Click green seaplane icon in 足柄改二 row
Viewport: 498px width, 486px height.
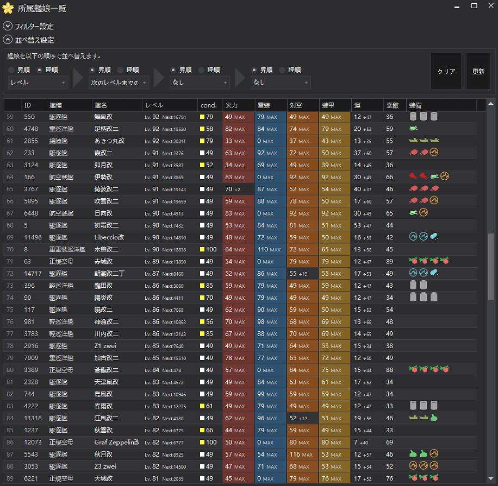pyautogui.click(x=413, y=129)
